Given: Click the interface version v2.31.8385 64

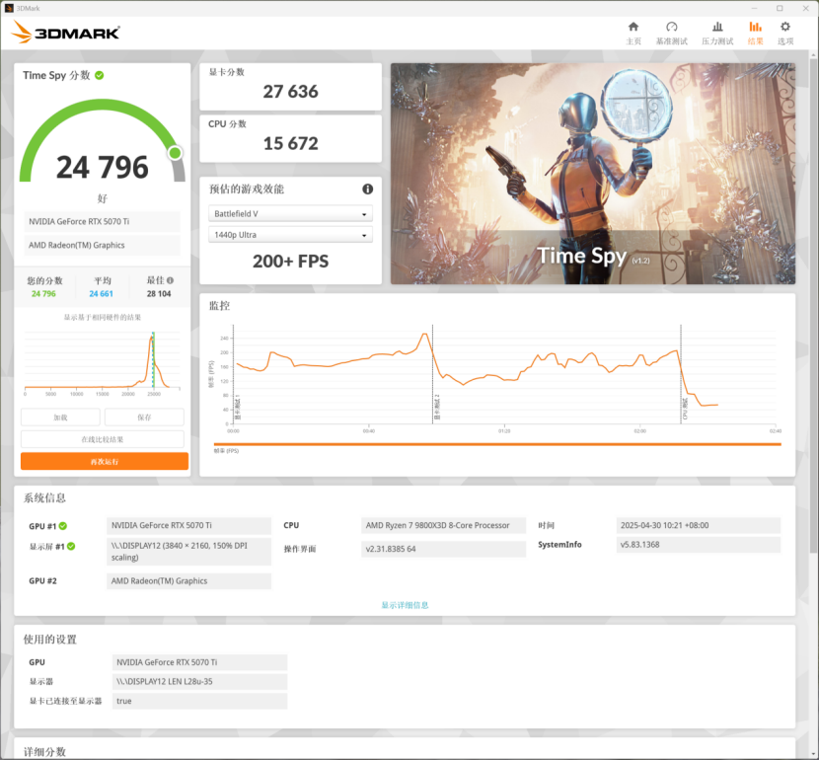Looking at the screenshot, I should pyautogui.click(x=443, y=549).
